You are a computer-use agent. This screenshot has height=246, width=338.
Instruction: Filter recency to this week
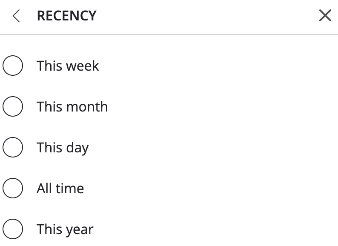(x=13, y=66)
